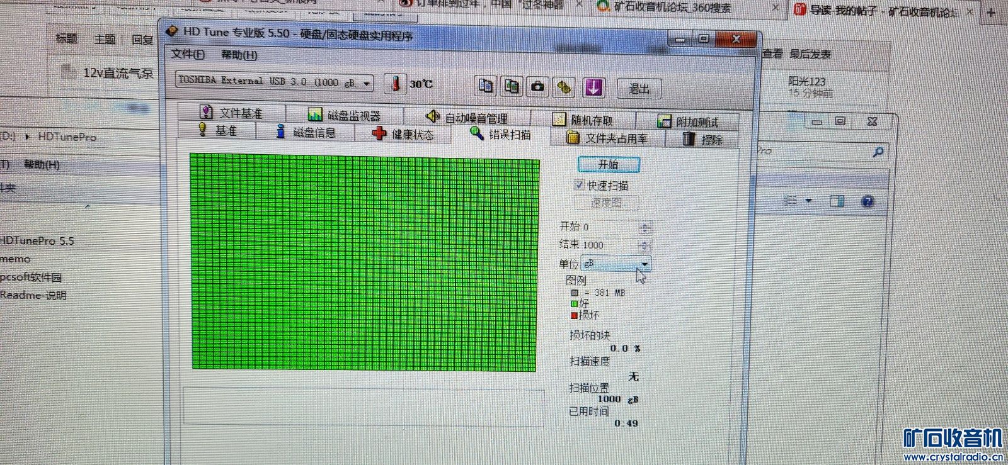The image size is (1008, 465).
Task: Click the gray 381 MB legend square
Action: coord(575,293)
